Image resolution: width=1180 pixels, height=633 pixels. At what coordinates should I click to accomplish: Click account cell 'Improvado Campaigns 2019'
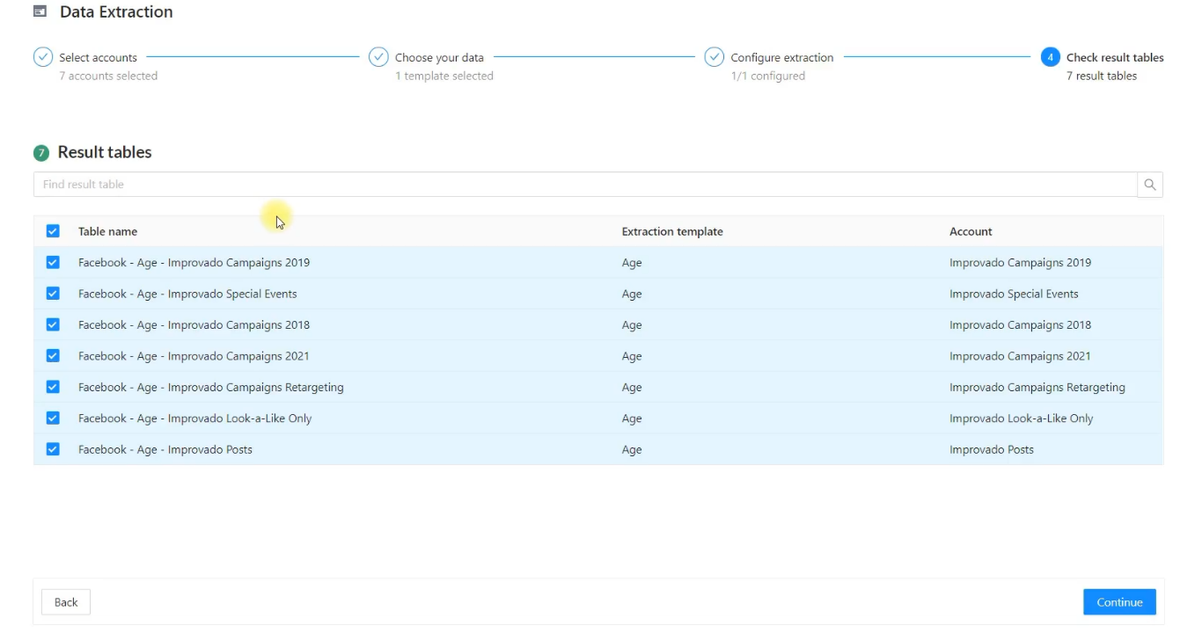click(1020, 262)
